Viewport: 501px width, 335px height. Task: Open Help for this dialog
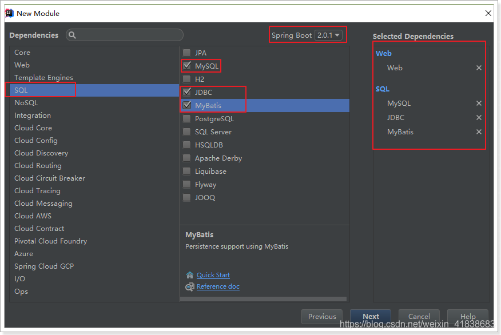(x=468, y=317)
